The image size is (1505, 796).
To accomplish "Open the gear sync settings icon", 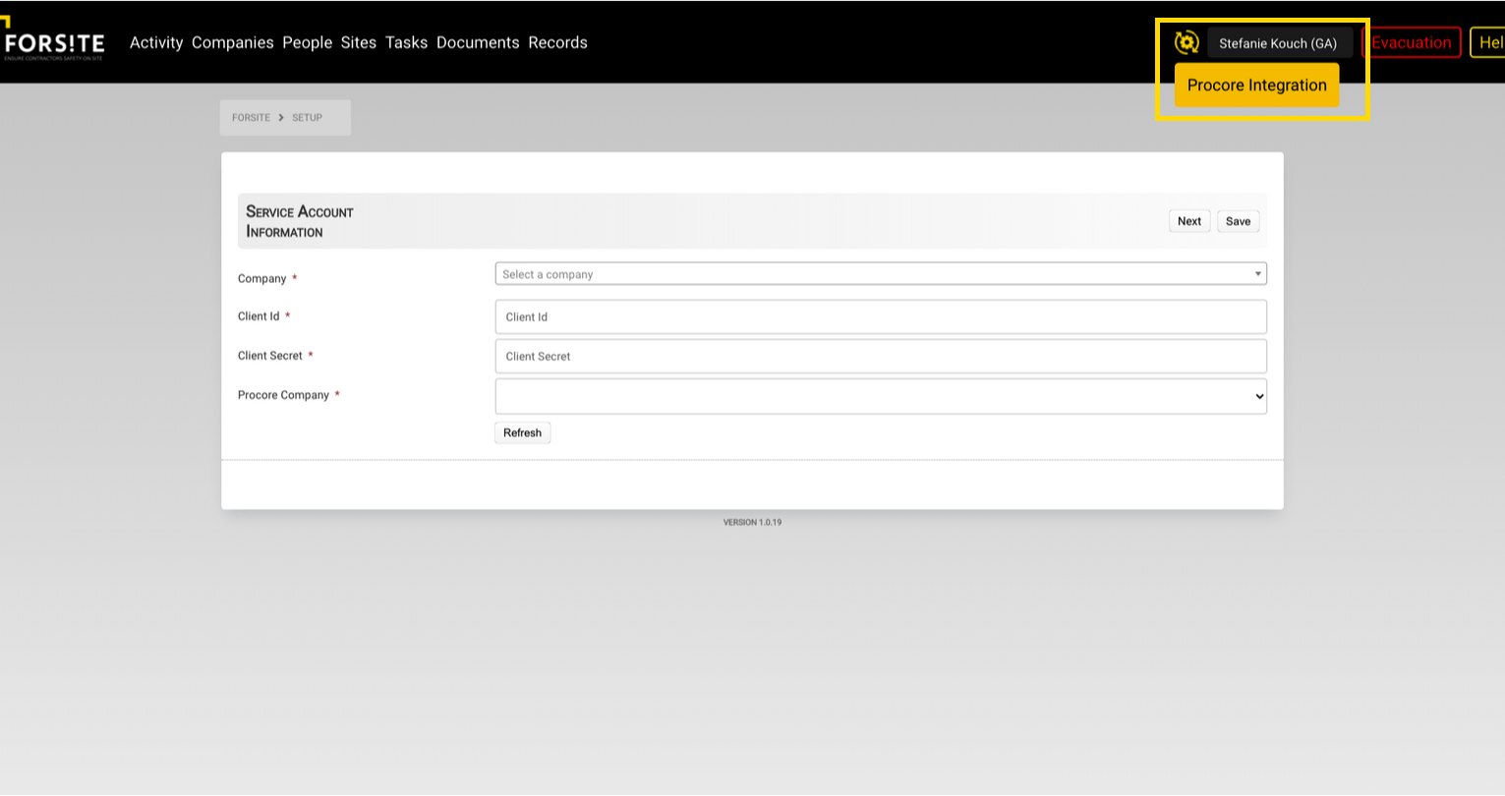I will pyautogui.click(x=1187, y=42).
